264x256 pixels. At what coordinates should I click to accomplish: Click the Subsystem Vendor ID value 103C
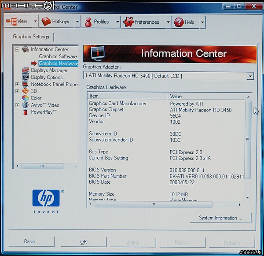click(x=175, y=140)
